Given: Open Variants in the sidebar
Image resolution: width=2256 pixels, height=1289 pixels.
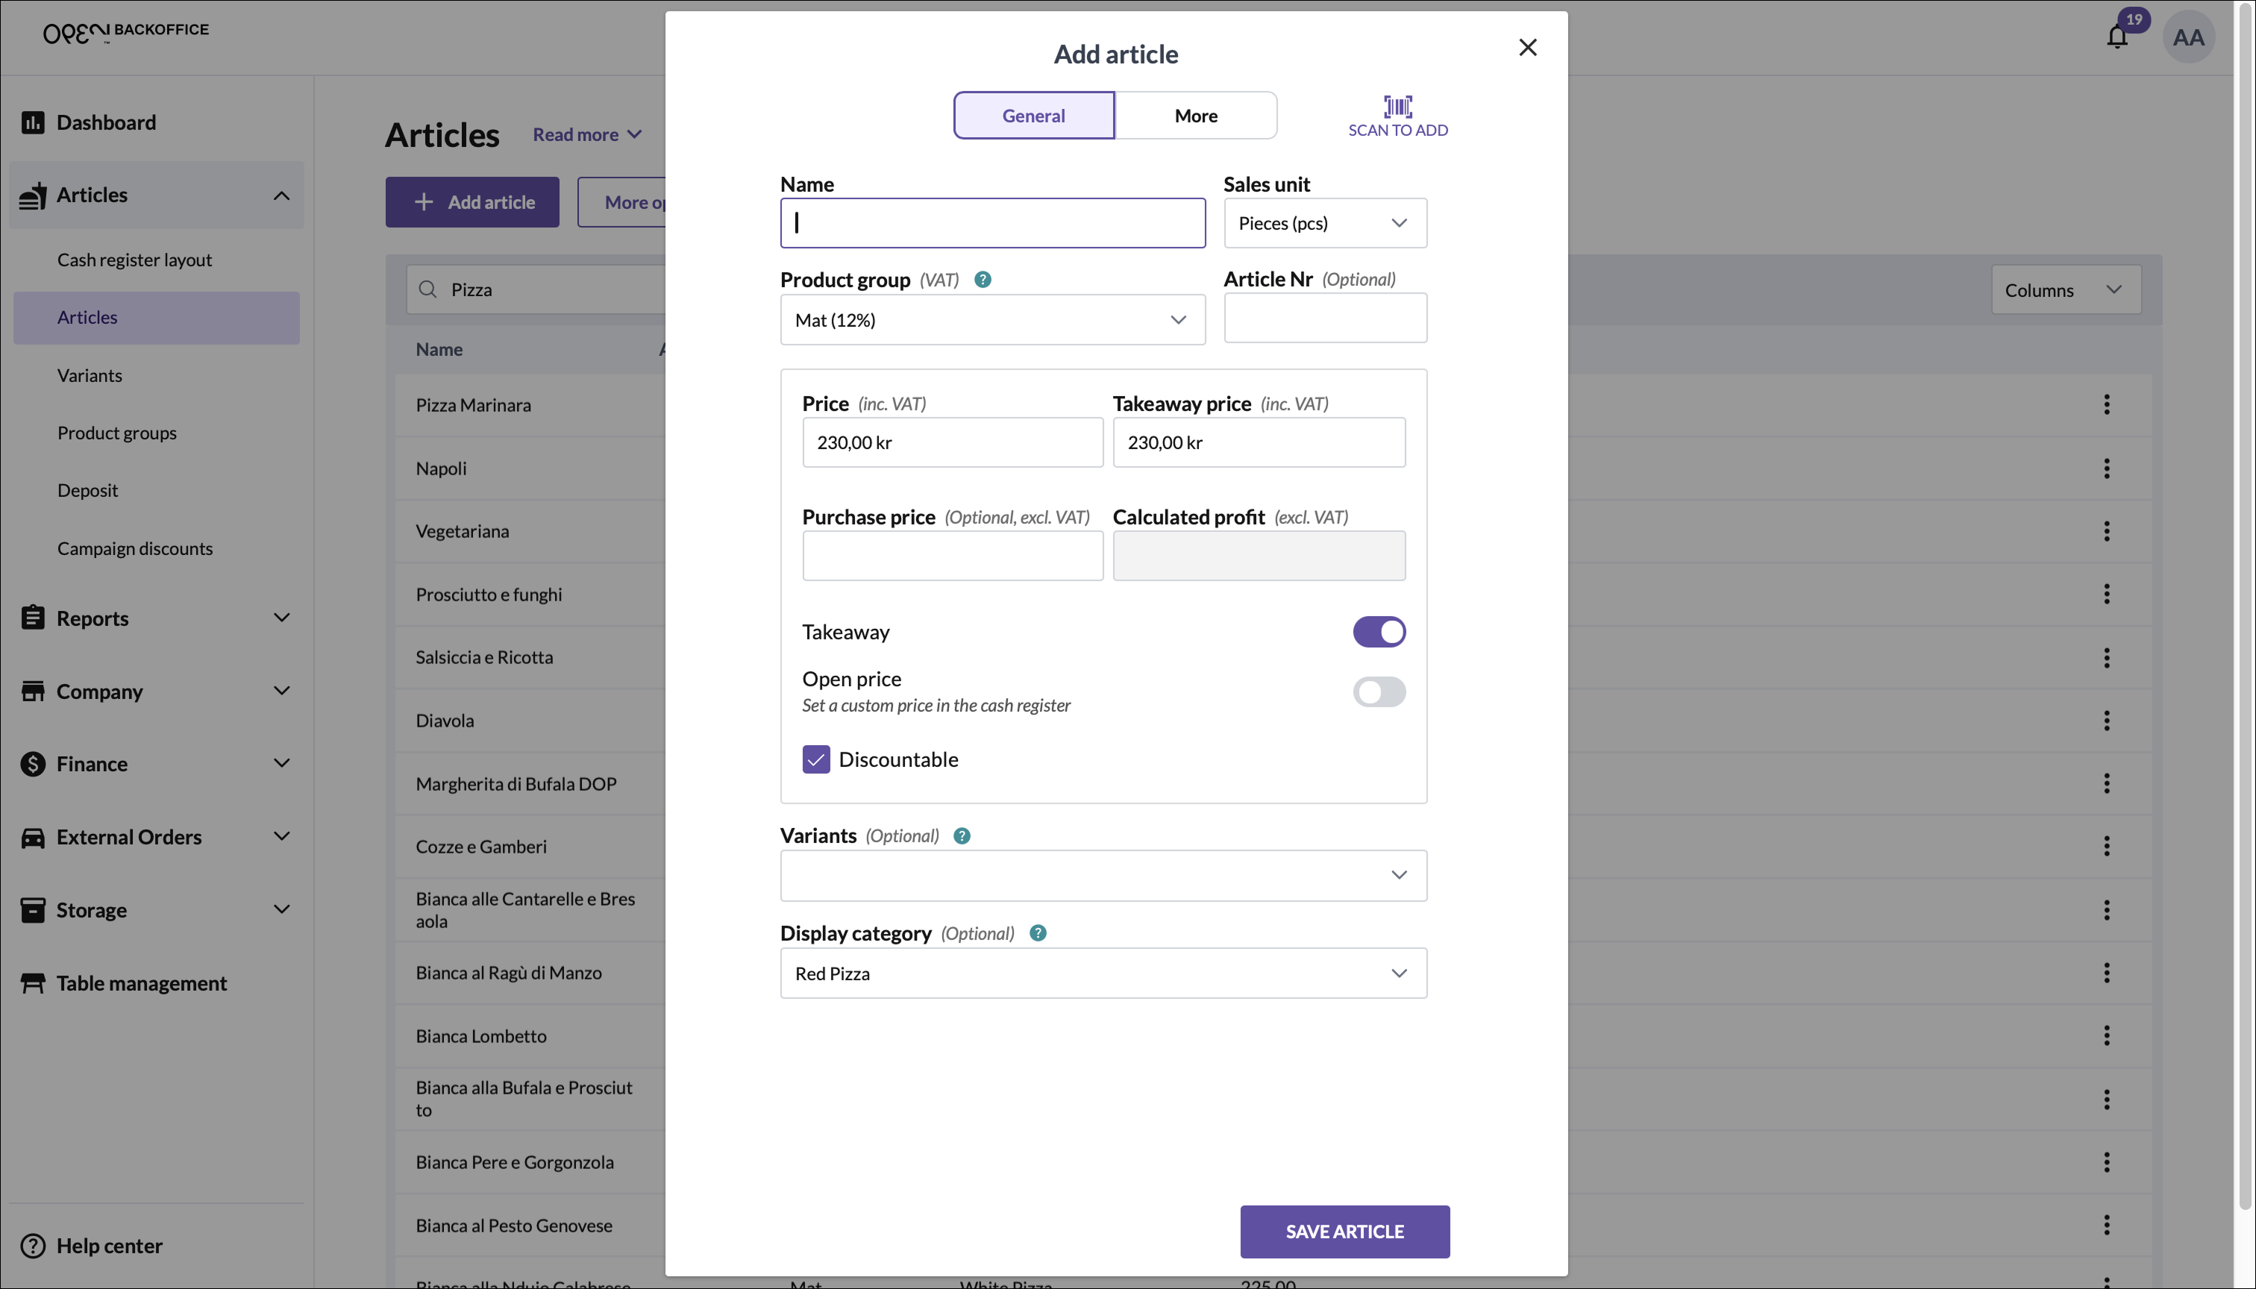Looking at the screenshot, I should [x=90, y=375].
